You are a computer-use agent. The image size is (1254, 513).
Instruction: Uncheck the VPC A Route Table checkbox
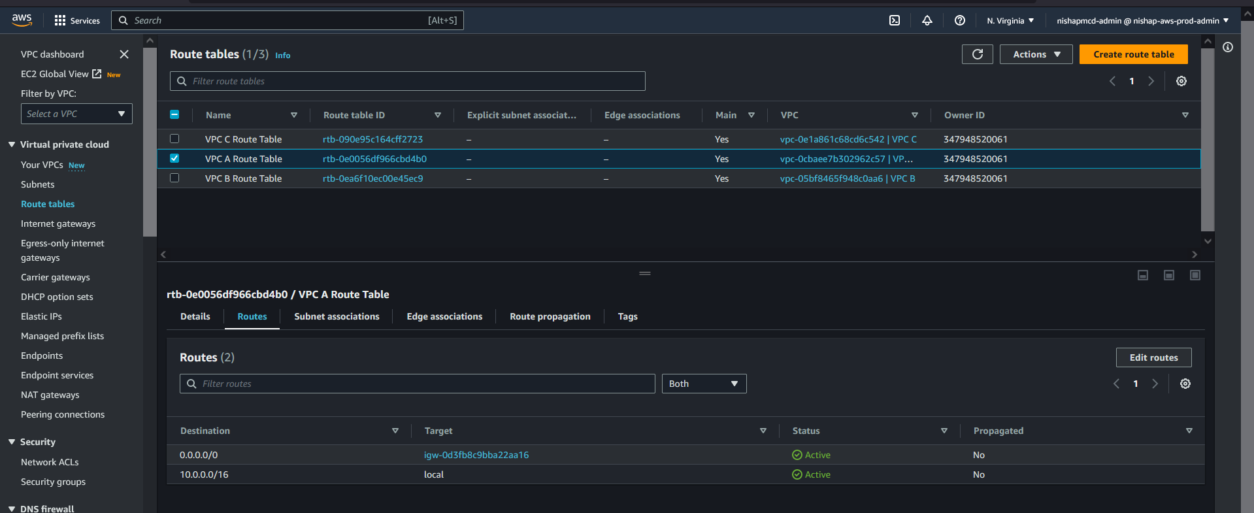pos(174,158)
